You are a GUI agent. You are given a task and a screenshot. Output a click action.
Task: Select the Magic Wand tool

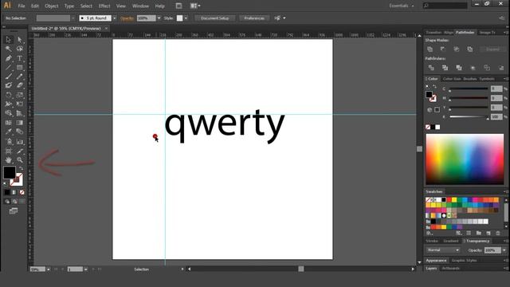9,49
